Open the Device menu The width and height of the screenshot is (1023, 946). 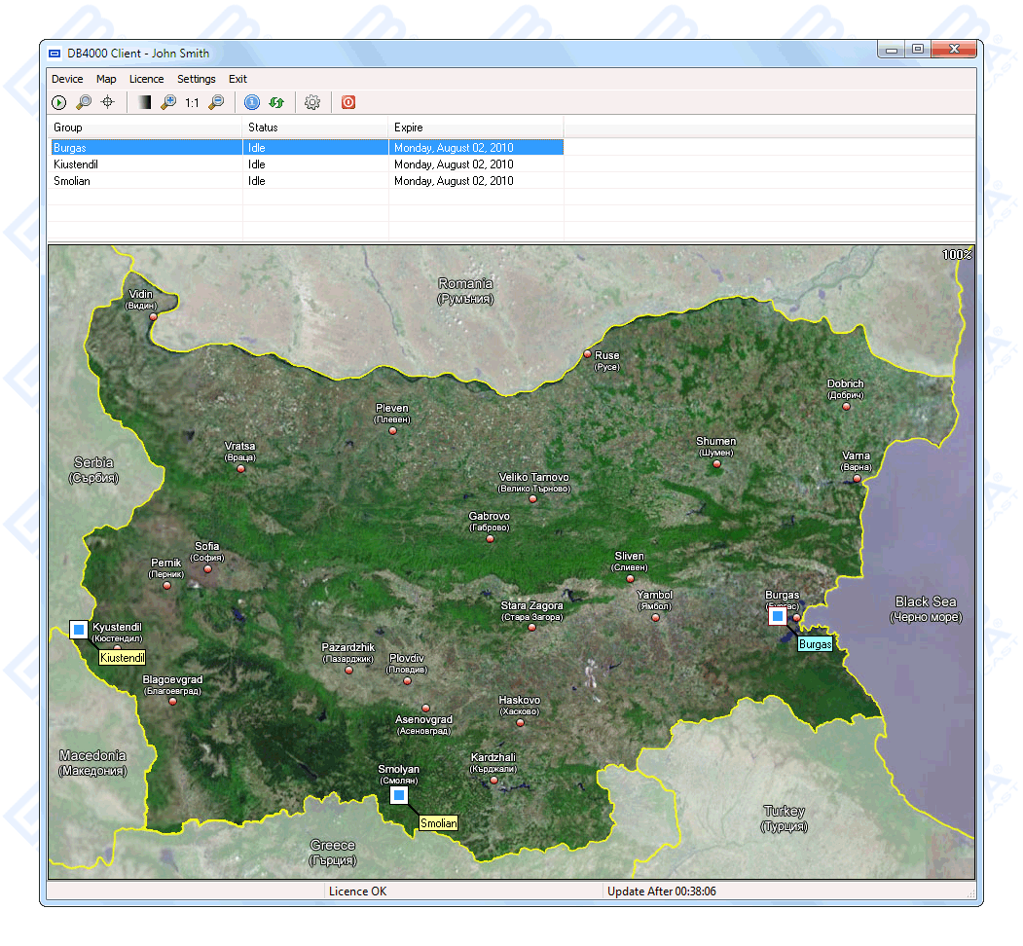67,79
